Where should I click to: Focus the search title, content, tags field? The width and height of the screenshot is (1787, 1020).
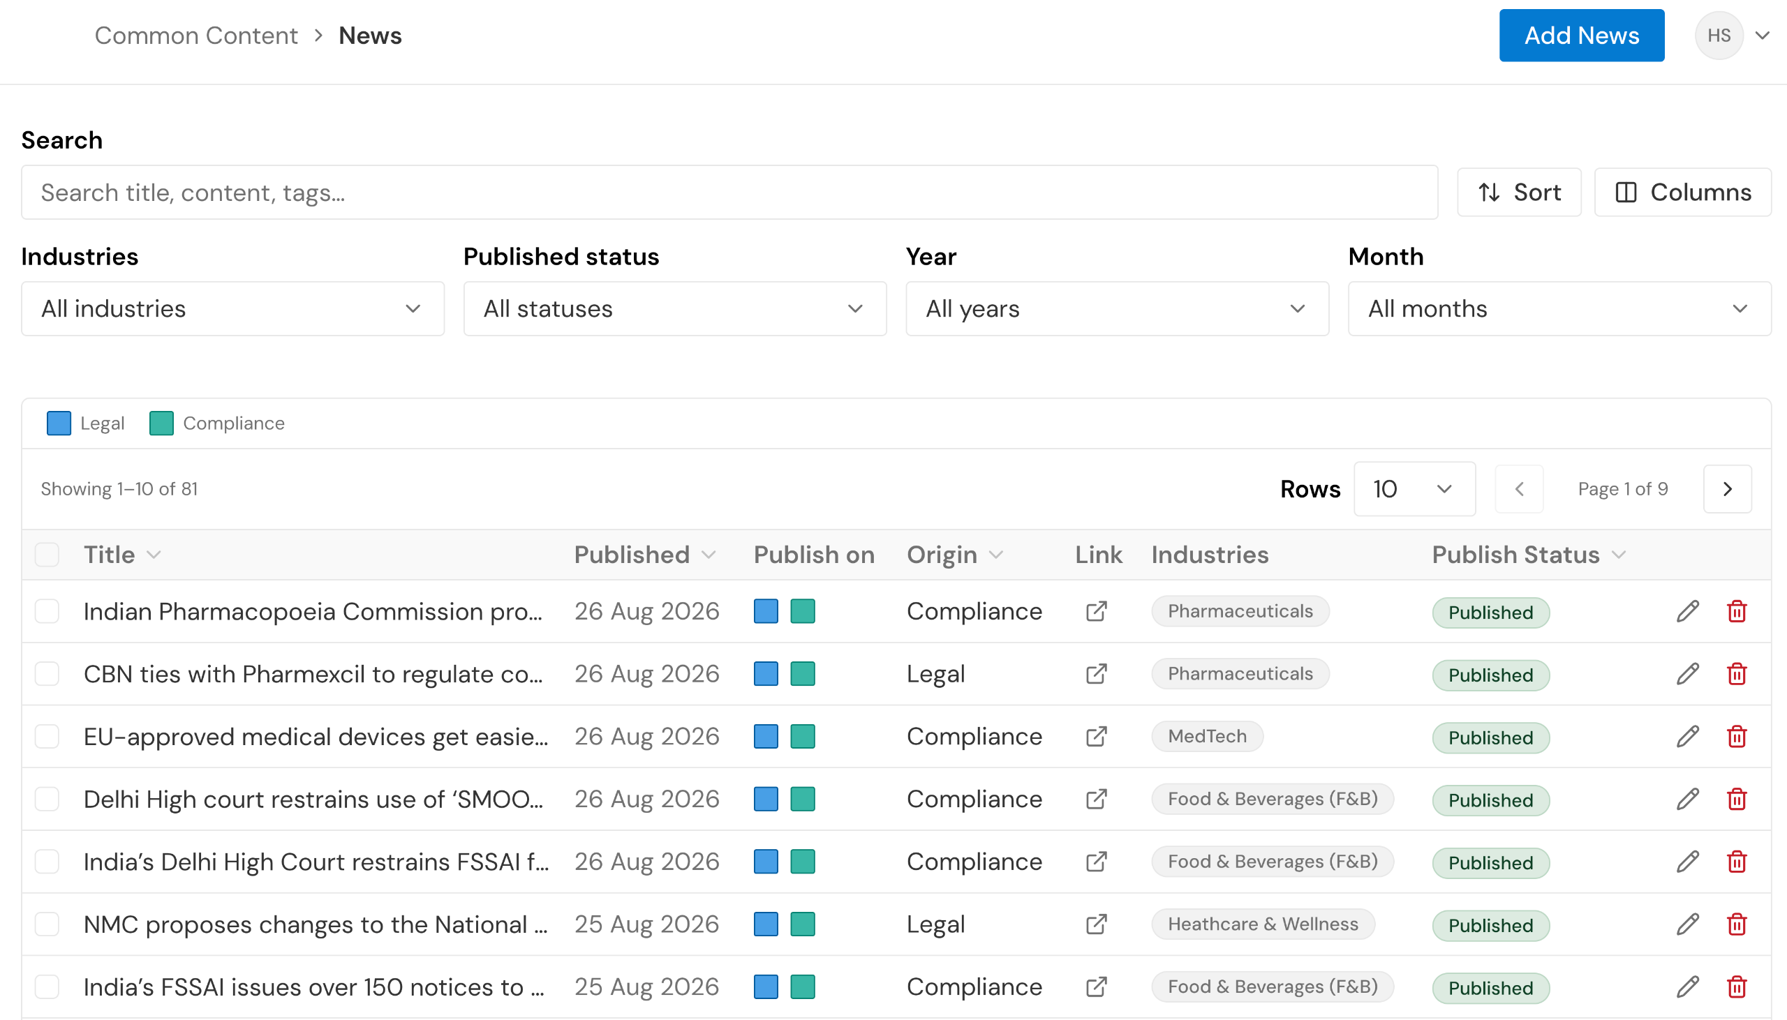tap(729, 192)
